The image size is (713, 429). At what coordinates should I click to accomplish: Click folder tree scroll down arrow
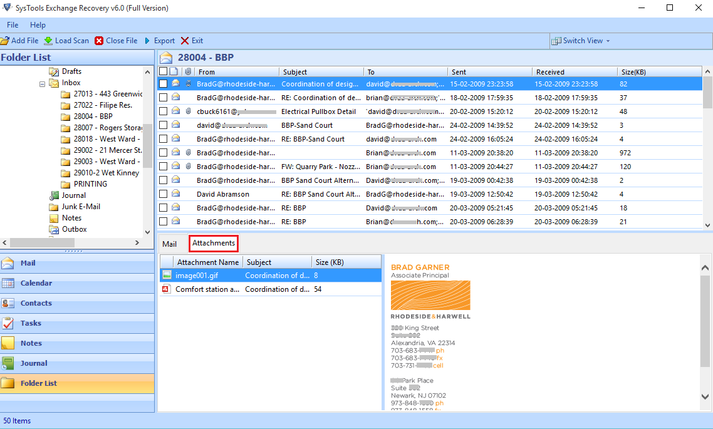147,232
